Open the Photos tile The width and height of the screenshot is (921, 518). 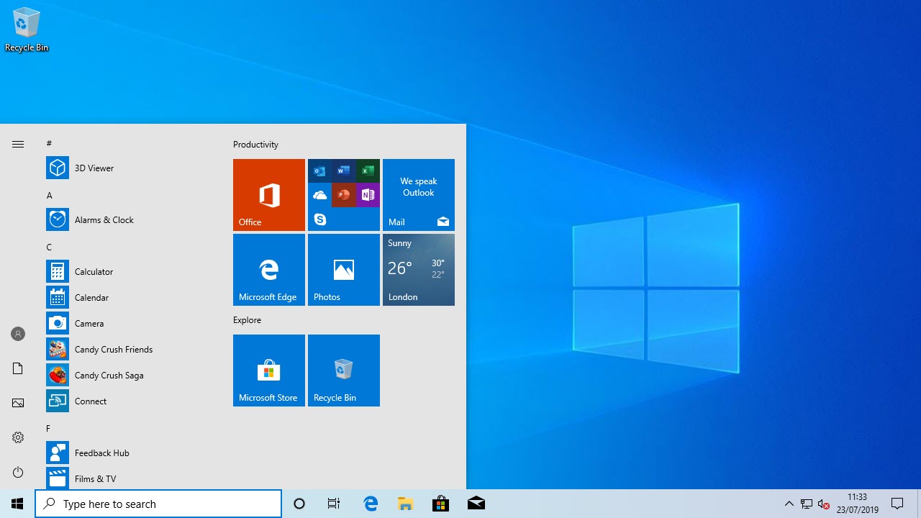point(343,270)
